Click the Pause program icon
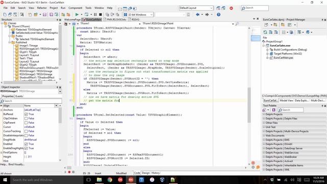The height and width of the screenshot is (184, 327). point(96,15)
